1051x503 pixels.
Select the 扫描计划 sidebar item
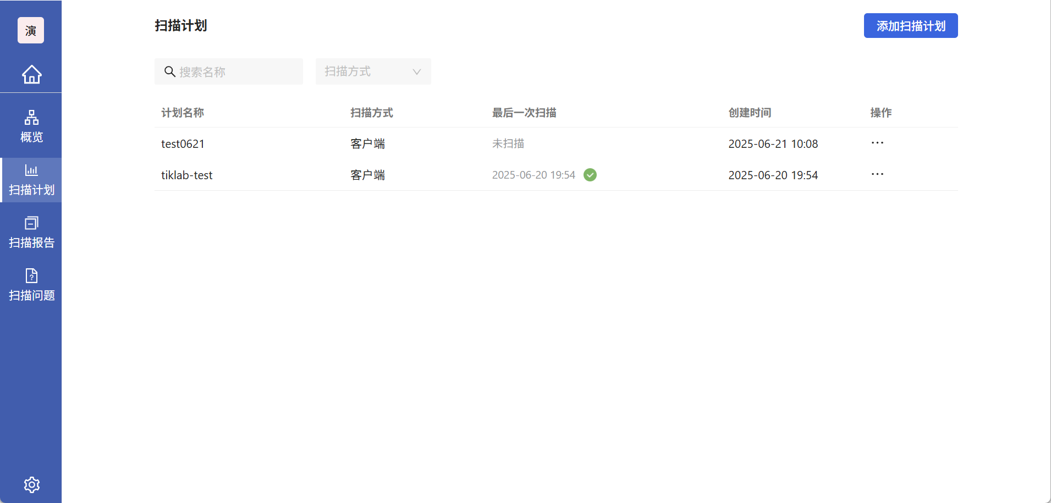31,180
